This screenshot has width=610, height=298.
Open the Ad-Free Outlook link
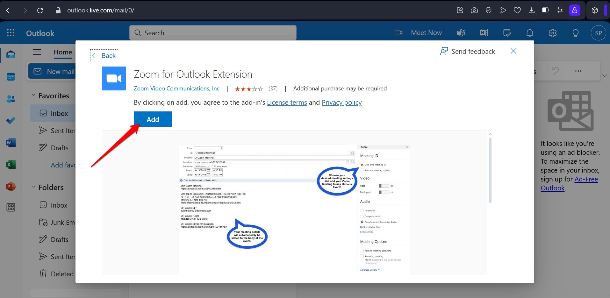(569, 184)
